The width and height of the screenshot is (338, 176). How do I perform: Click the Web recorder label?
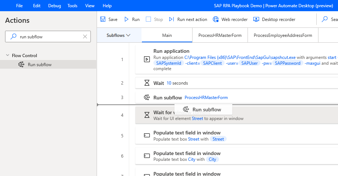click(235, 20)
